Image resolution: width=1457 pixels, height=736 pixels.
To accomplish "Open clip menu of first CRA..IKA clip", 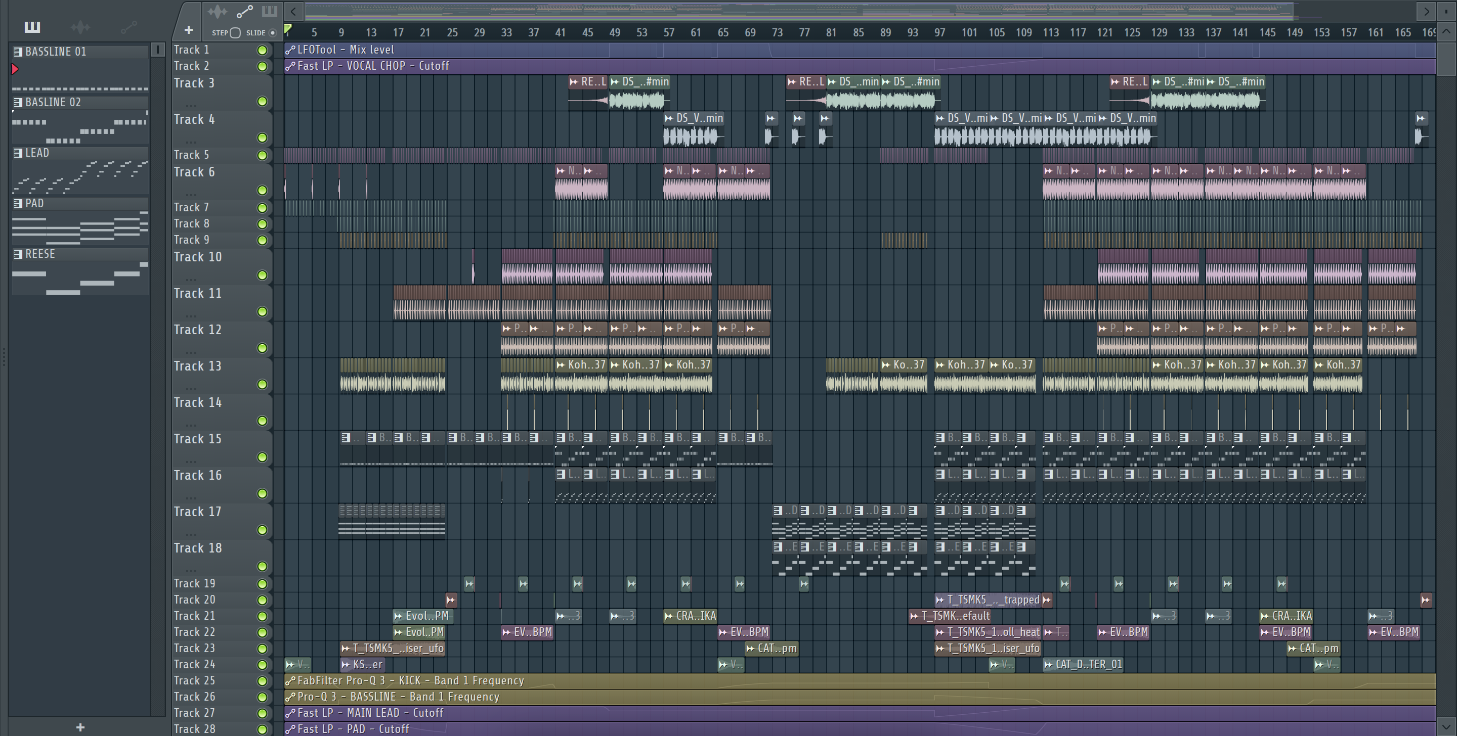I will [x=668, y=616].
